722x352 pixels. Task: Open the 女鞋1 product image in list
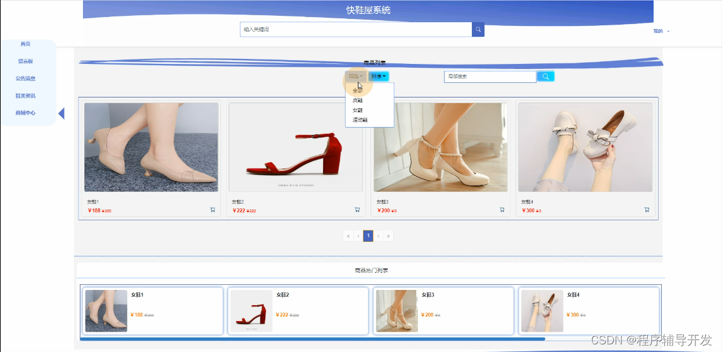point(151,148)
